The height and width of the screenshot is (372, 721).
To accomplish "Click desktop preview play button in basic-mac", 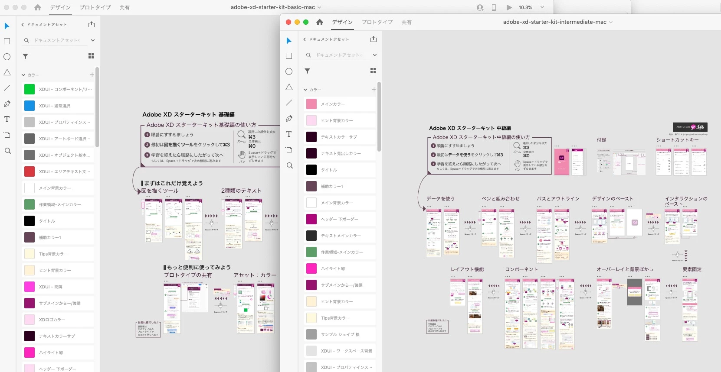I will pos(509,7).
